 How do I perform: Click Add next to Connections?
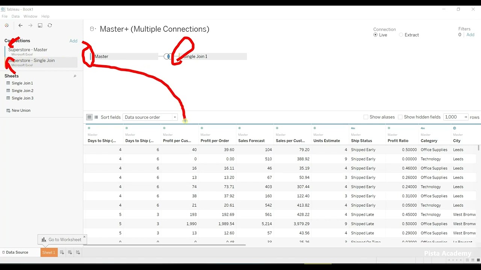pyautogui.click(x=73, y=41)
